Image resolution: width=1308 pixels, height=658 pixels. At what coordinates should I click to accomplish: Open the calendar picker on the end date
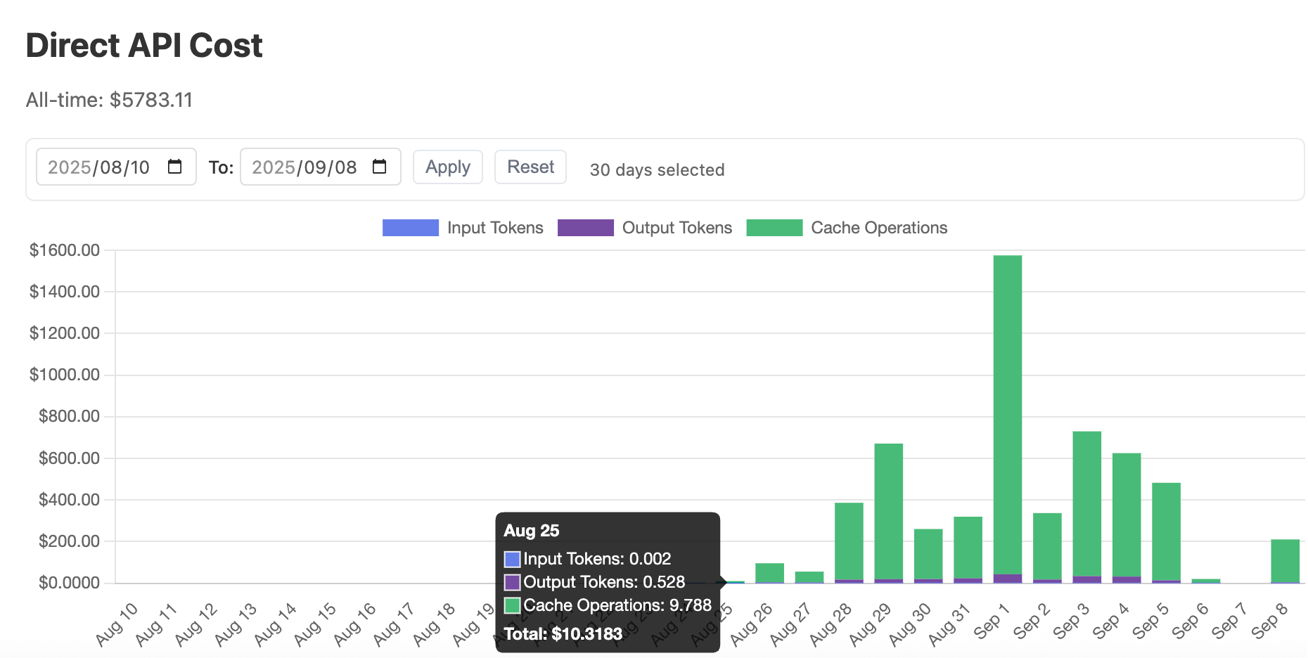point(380,167)
